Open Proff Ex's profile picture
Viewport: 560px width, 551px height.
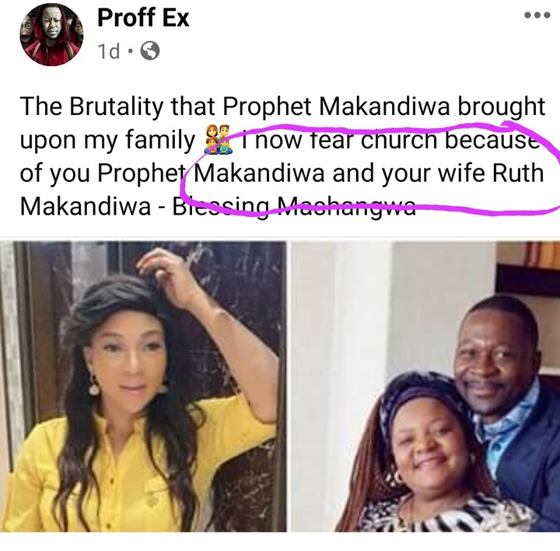click(x=51, y=35)
